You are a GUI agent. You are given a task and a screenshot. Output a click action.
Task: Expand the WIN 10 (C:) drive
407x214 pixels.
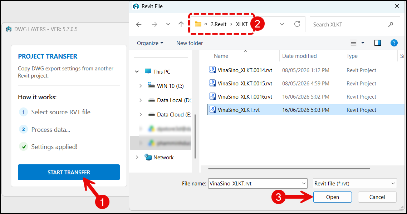click(141, 86)
